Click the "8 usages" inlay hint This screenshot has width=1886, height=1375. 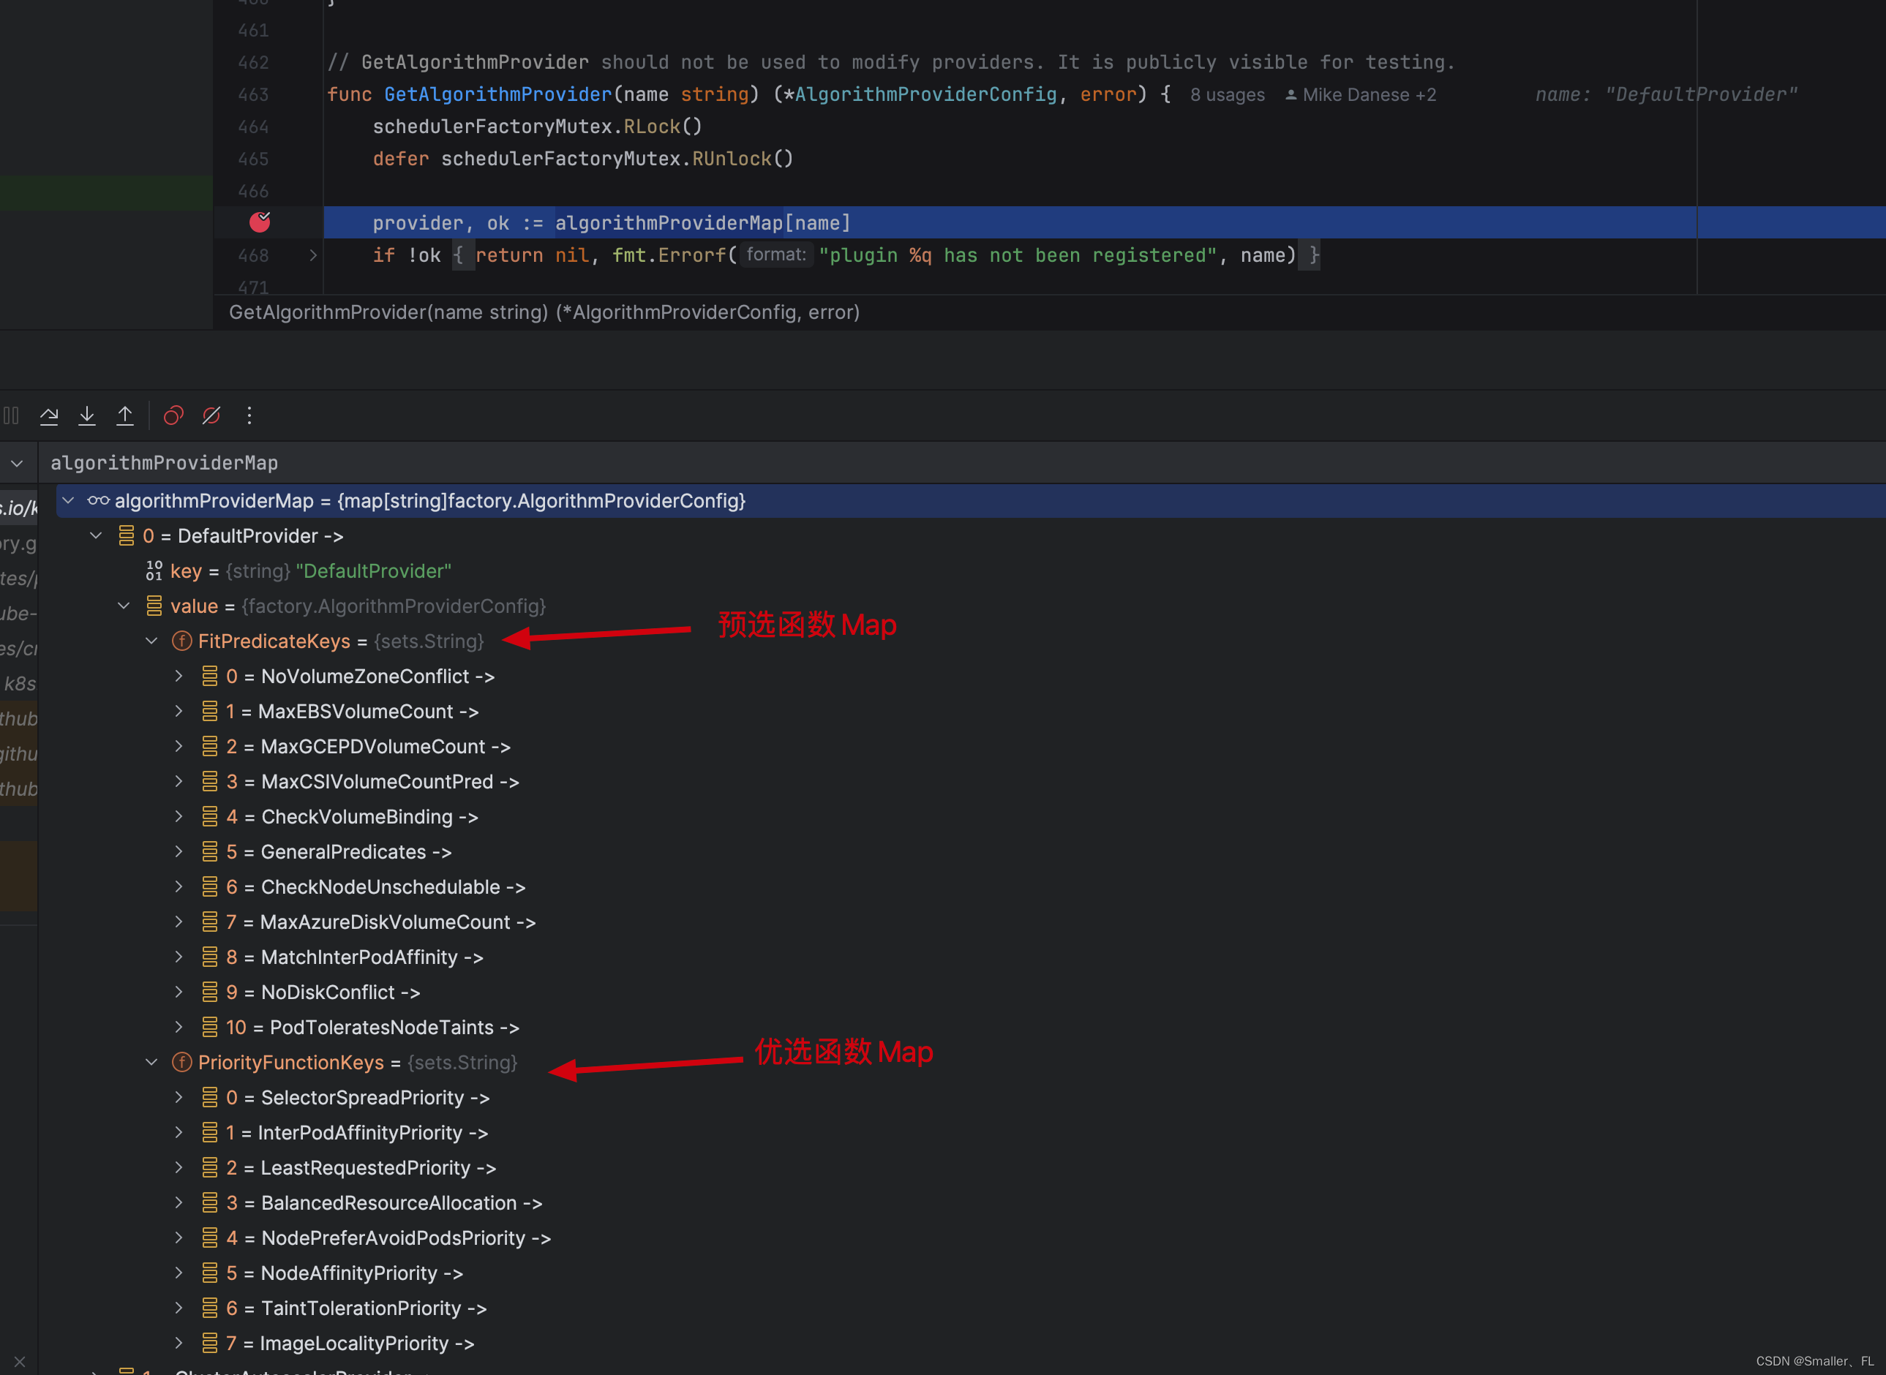click(1227, 95)
